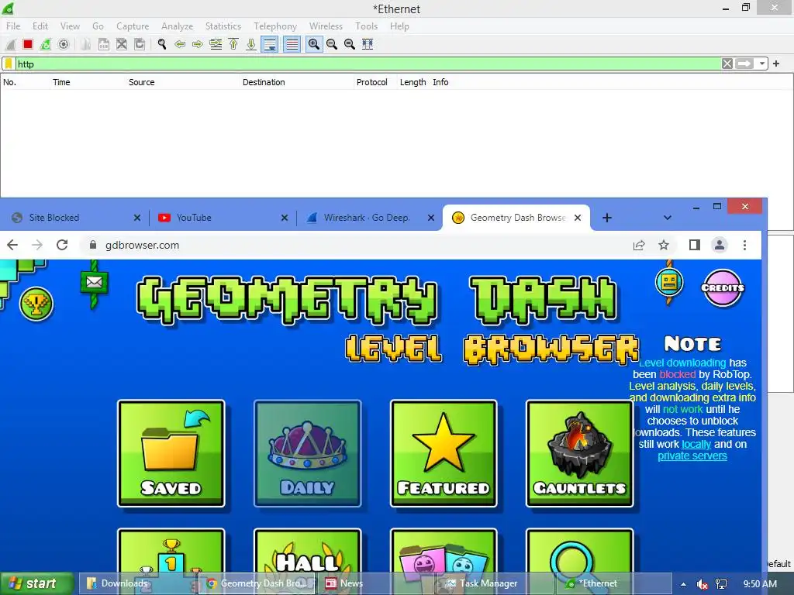Restart the current capture in Wireshark
Screen dimensions: 794x595
[46, 44]
